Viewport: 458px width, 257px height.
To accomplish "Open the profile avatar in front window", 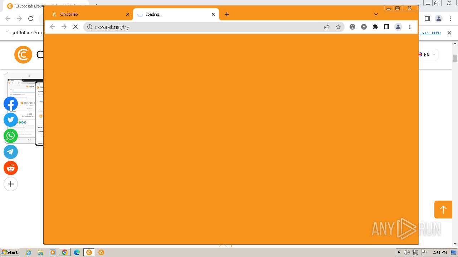I will pos(398,27).
